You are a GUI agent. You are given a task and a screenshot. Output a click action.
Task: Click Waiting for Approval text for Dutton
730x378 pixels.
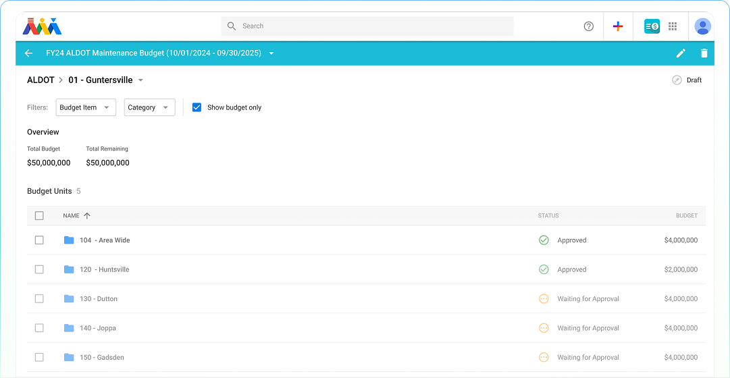pyautogui.click(x=588, y=299)
